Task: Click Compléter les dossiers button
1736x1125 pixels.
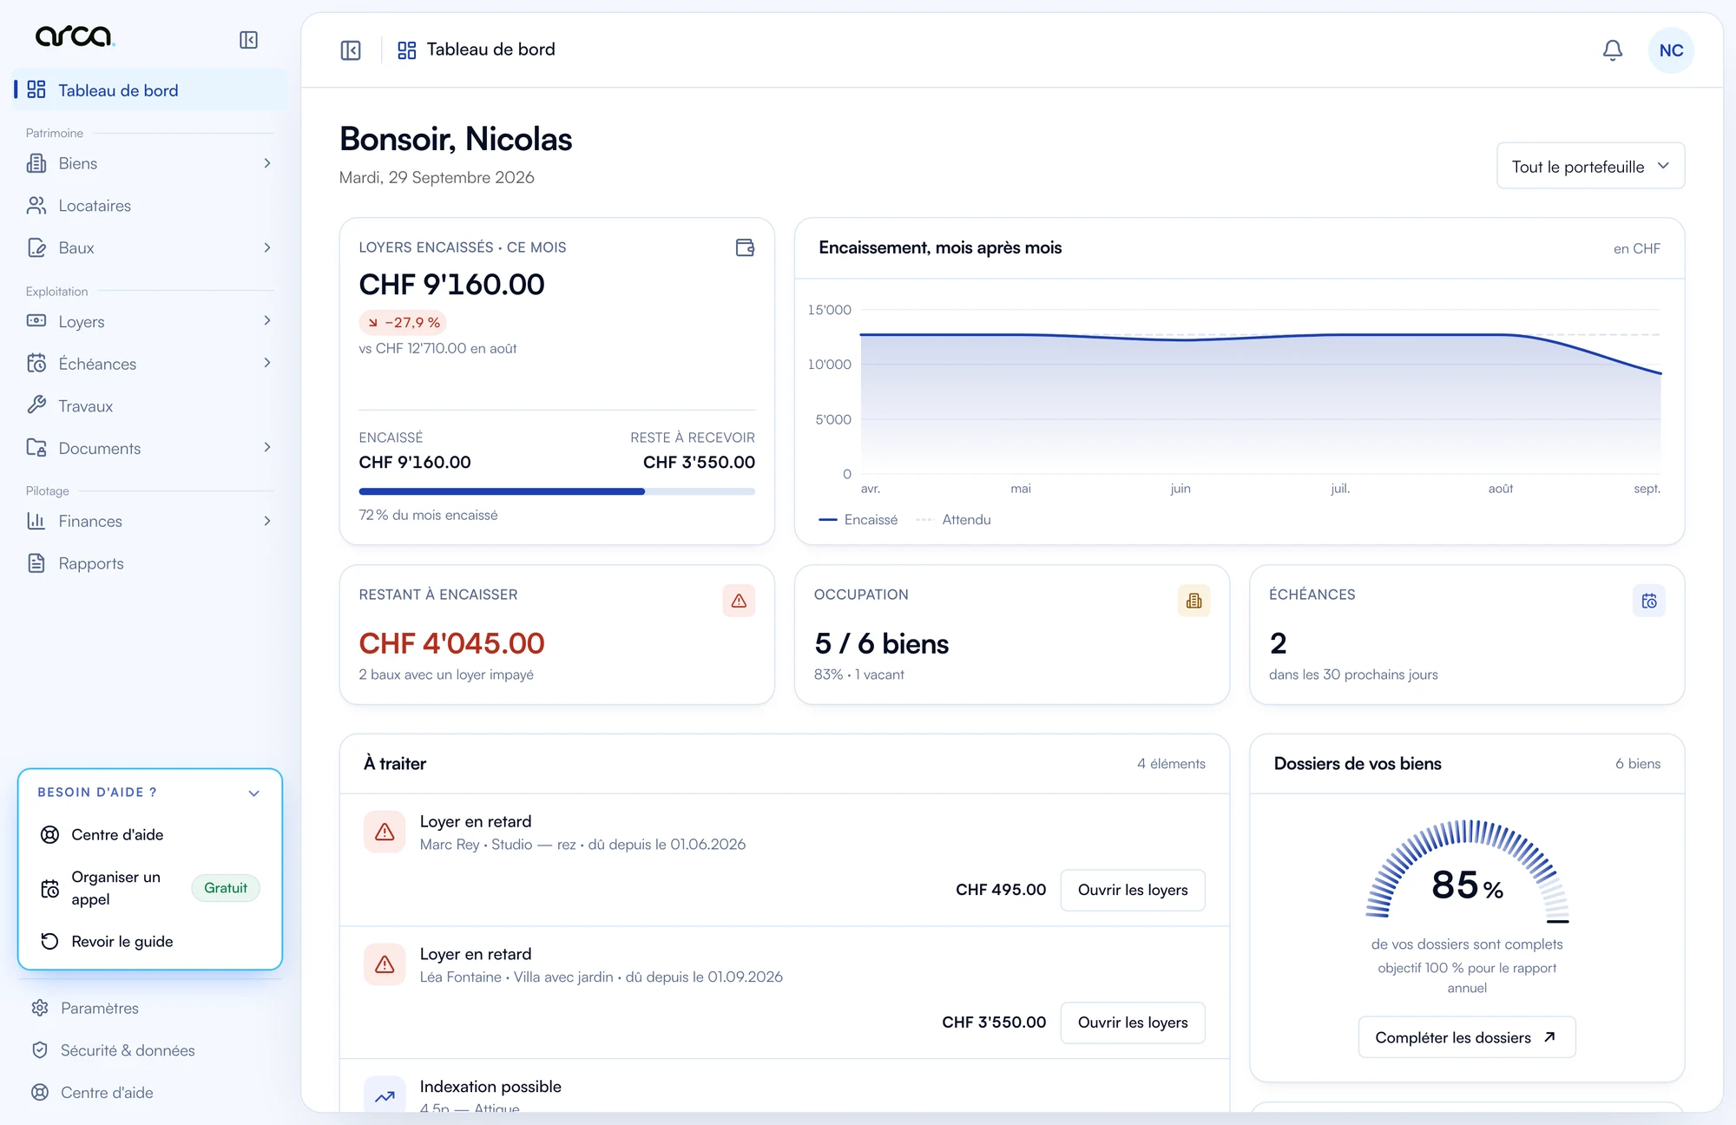Action: click(1466, 1037)
